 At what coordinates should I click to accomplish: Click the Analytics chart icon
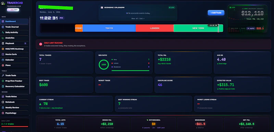[x=3, y=38]
